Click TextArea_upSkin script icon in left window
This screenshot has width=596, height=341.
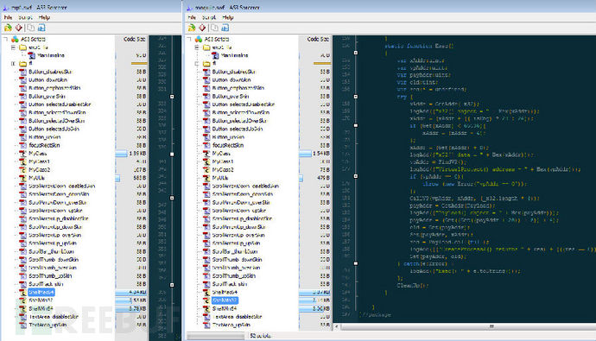pos(22,325)
